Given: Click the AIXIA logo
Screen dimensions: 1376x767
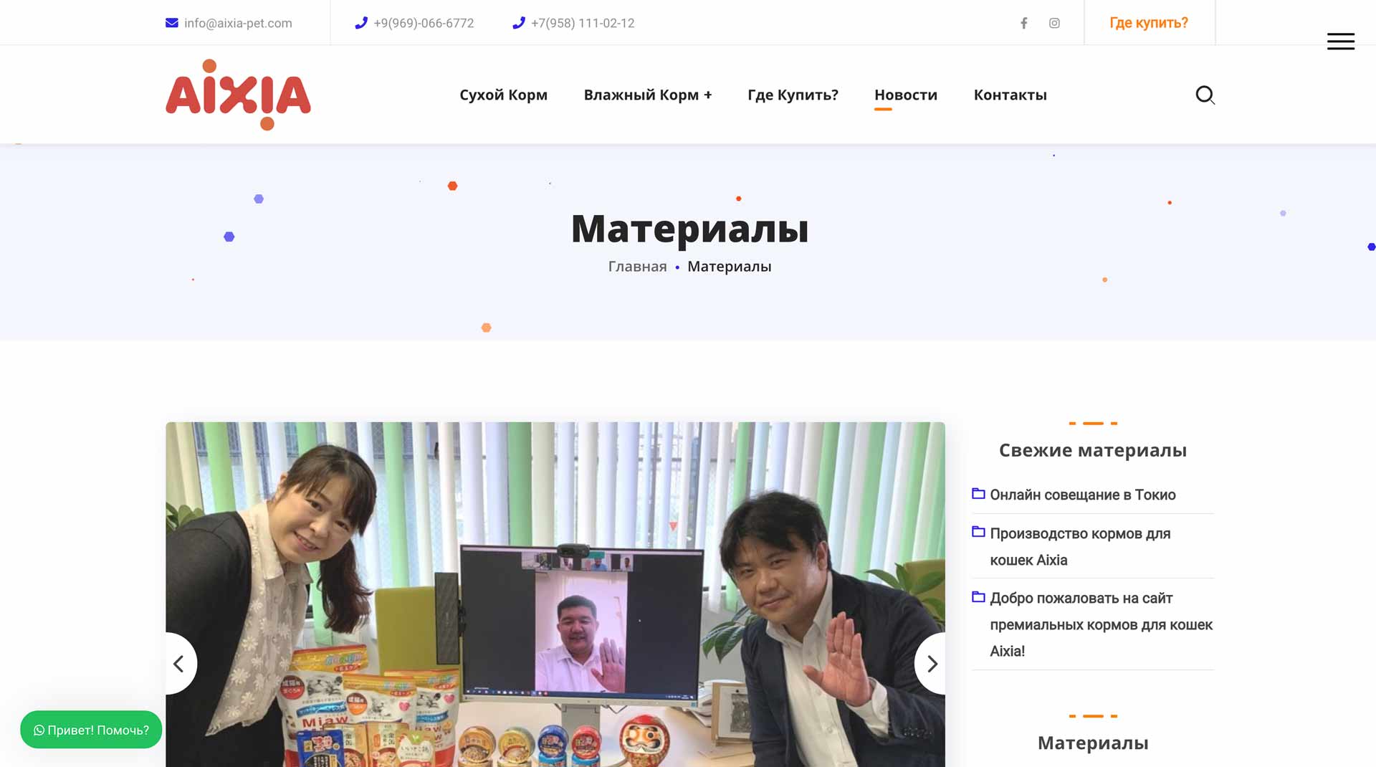Looking at the screenshot, I should (238, 94).
